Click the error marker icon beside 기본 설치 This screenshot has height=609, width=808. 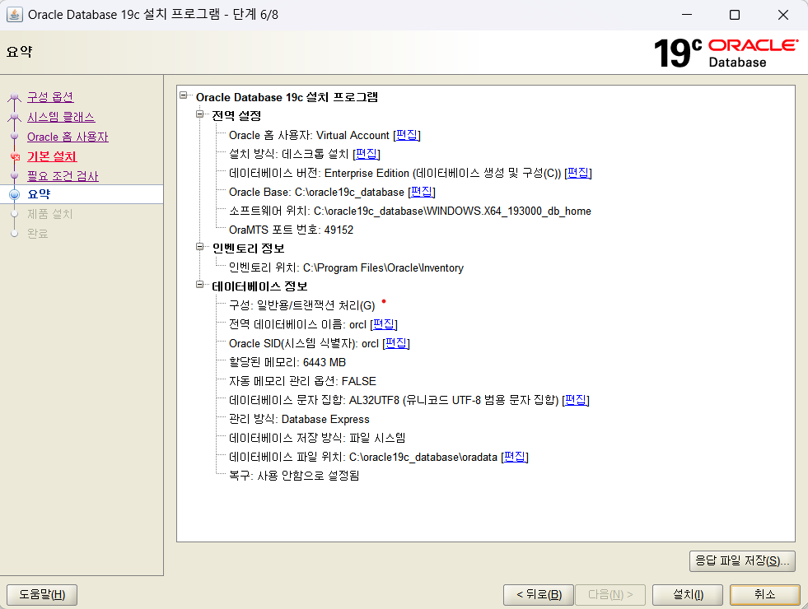(x=15, y=157)
